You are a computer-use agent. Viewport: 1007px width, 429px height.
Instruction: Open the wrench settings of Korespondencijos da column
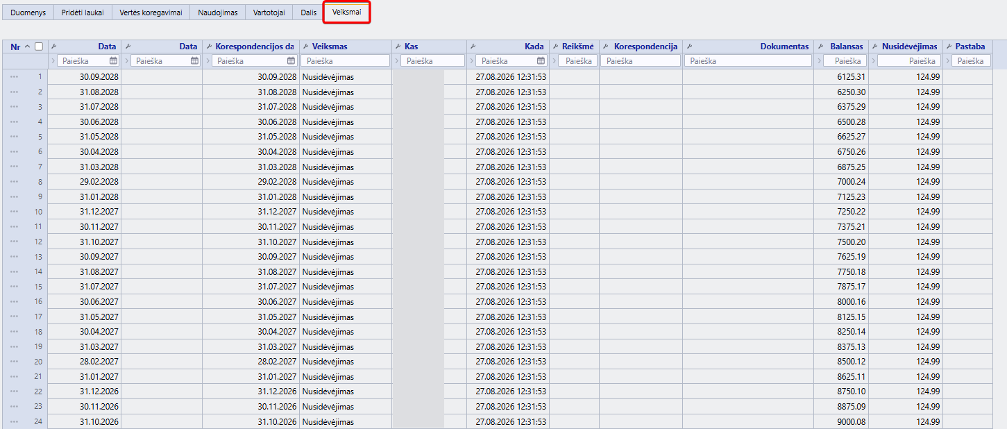click(210, 47)
